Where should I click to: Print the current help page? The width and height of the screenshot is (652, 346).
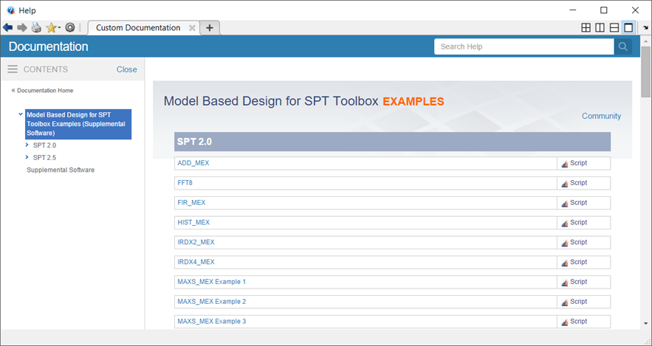click(36, 27)
